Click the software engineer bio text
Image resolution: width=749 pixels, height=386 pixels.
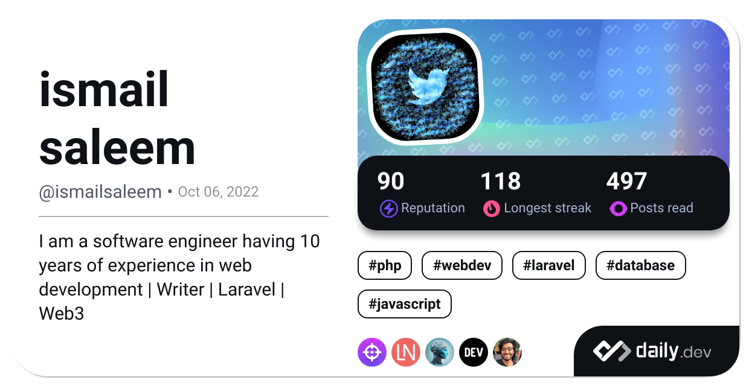(179, 277)
